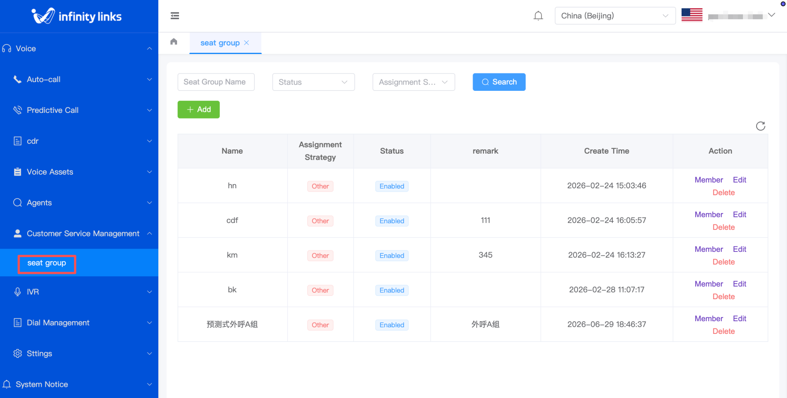Delete the hn seat group

pos(724,192)
